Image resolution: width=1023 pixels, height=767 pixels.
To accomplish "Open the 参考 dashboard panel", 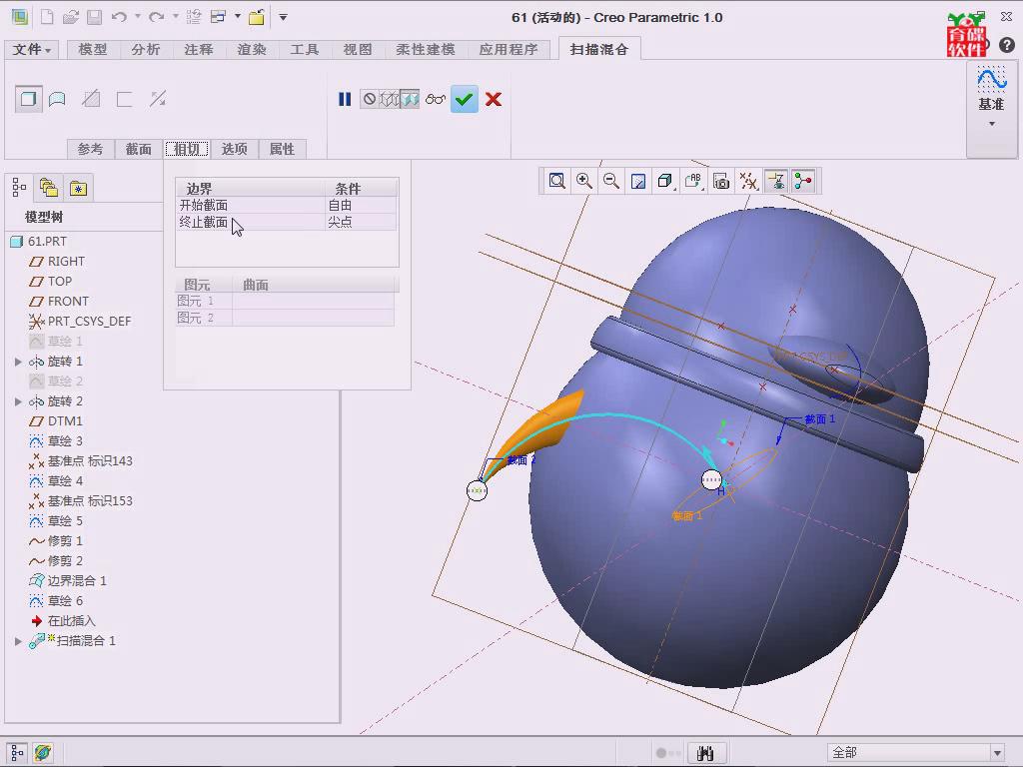I will click(x=90, y=150).
